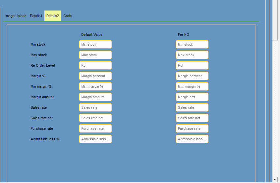The image size is (280, 183).
Task: Click the Default Value Rol input
Action: point(95,65)
